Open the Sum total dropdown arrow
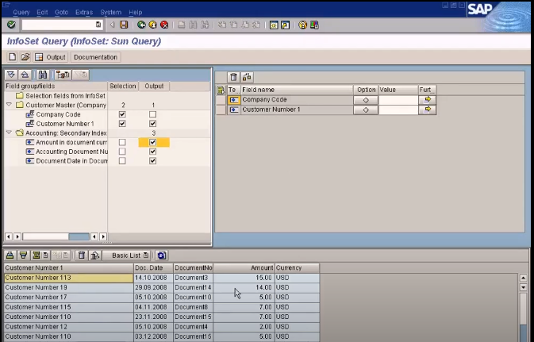This screenshot has height=342, width=534. point(46,256)
